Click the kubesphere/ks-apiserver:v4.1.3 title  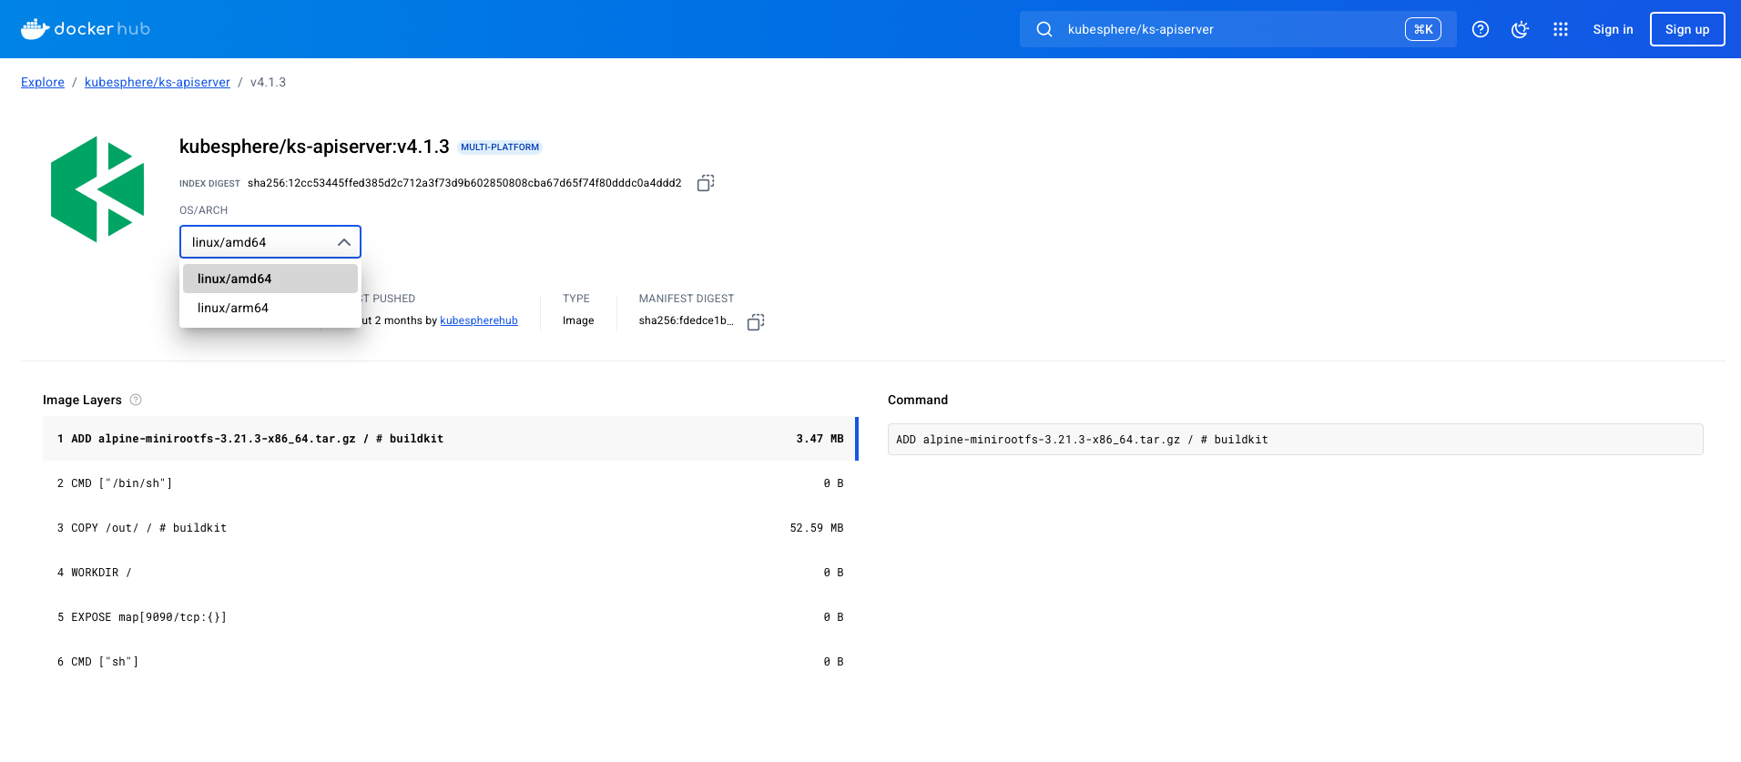click(x=314, y=147)
